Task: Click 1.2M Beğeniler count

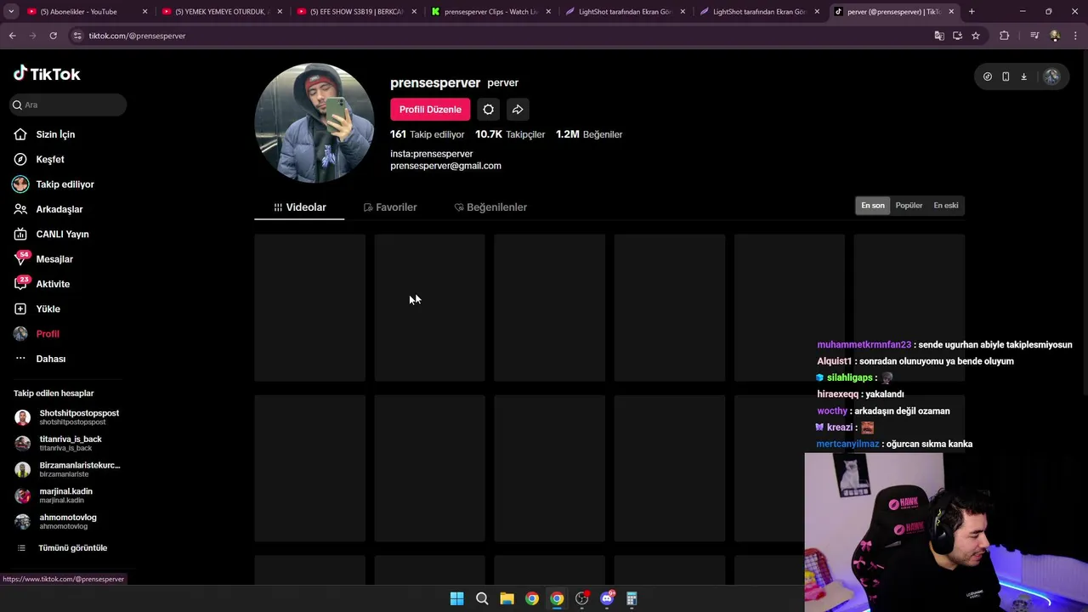Action: [589, 134]
